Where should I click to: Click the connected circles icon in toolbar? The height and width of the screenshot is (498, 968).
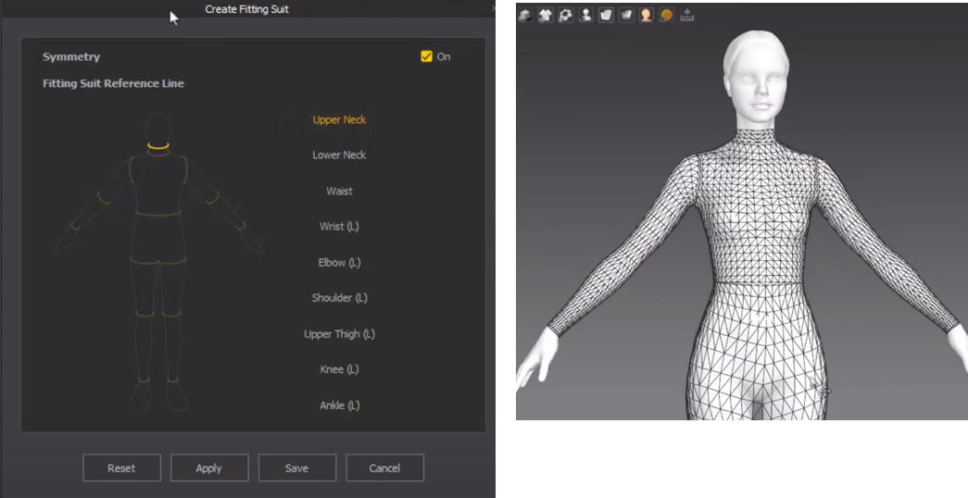point(565,15)
